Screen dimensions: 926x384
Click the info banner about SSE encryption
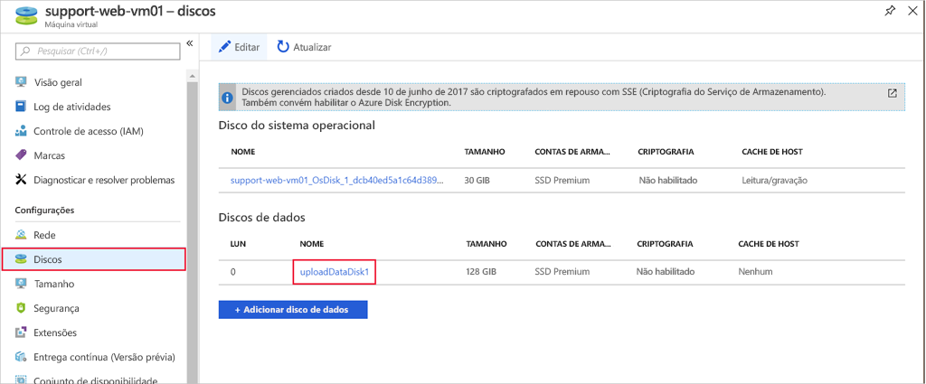tap(562, 98)
